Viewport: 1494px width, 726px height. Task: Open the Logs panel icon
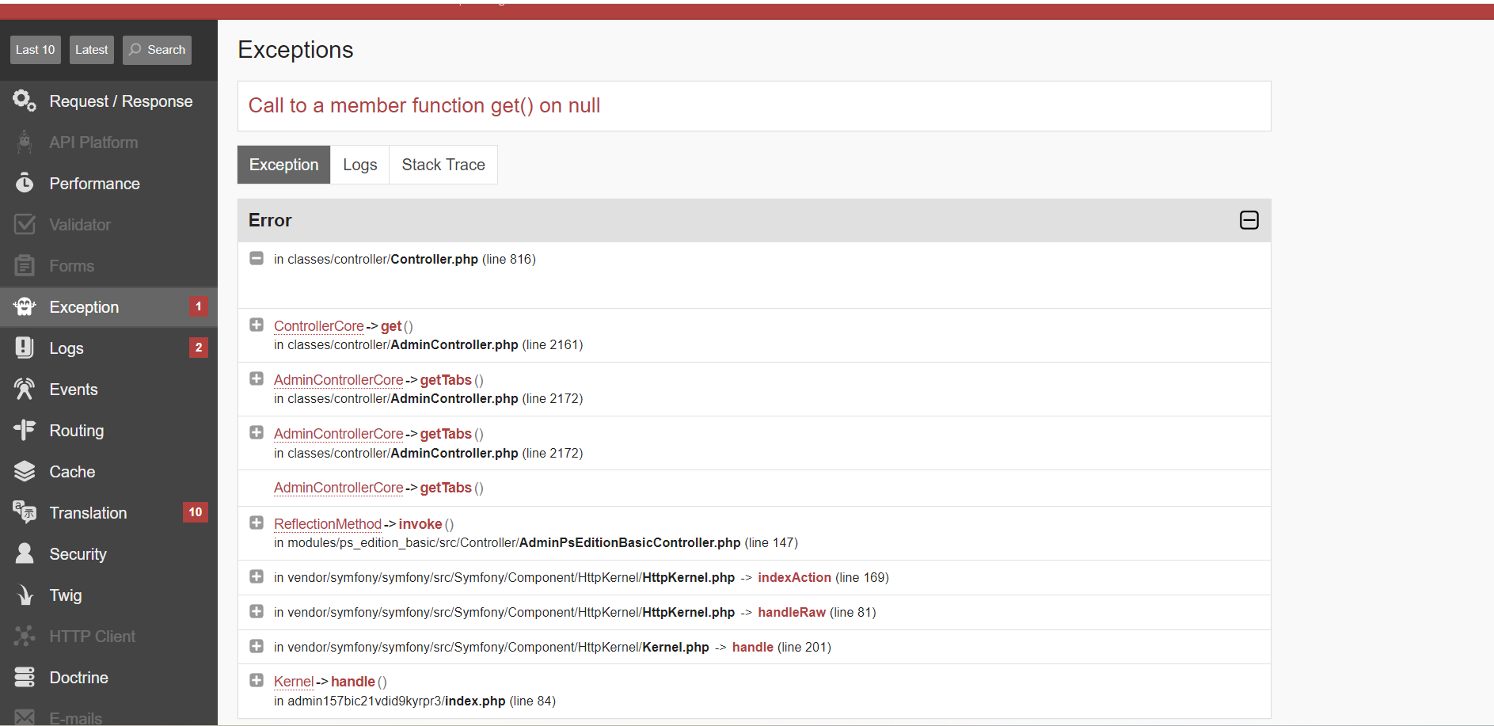click(25, 348)
